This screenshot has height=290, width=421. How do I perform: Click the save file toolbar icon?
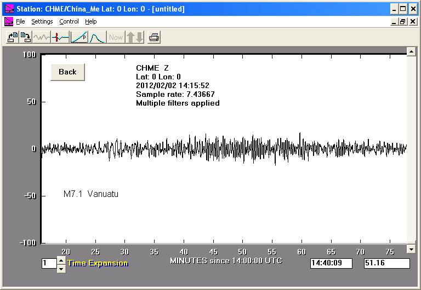point(25,37)
